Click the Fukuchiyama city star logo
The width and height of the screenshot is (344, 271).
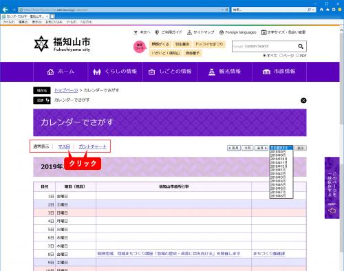point(41,43)
